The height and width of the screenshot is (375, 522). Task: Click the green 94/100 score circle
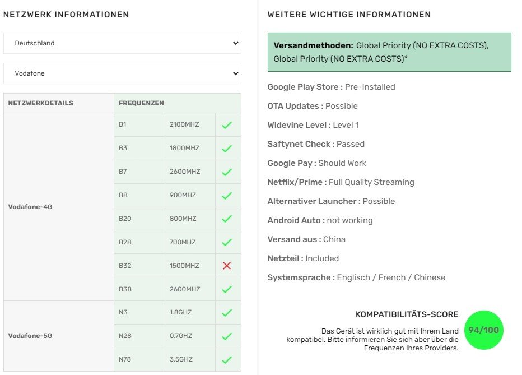pos(483,330)
